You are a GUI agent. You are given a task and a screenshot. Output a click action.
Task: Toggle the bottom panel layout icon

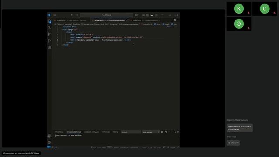(x=152, y=15)
